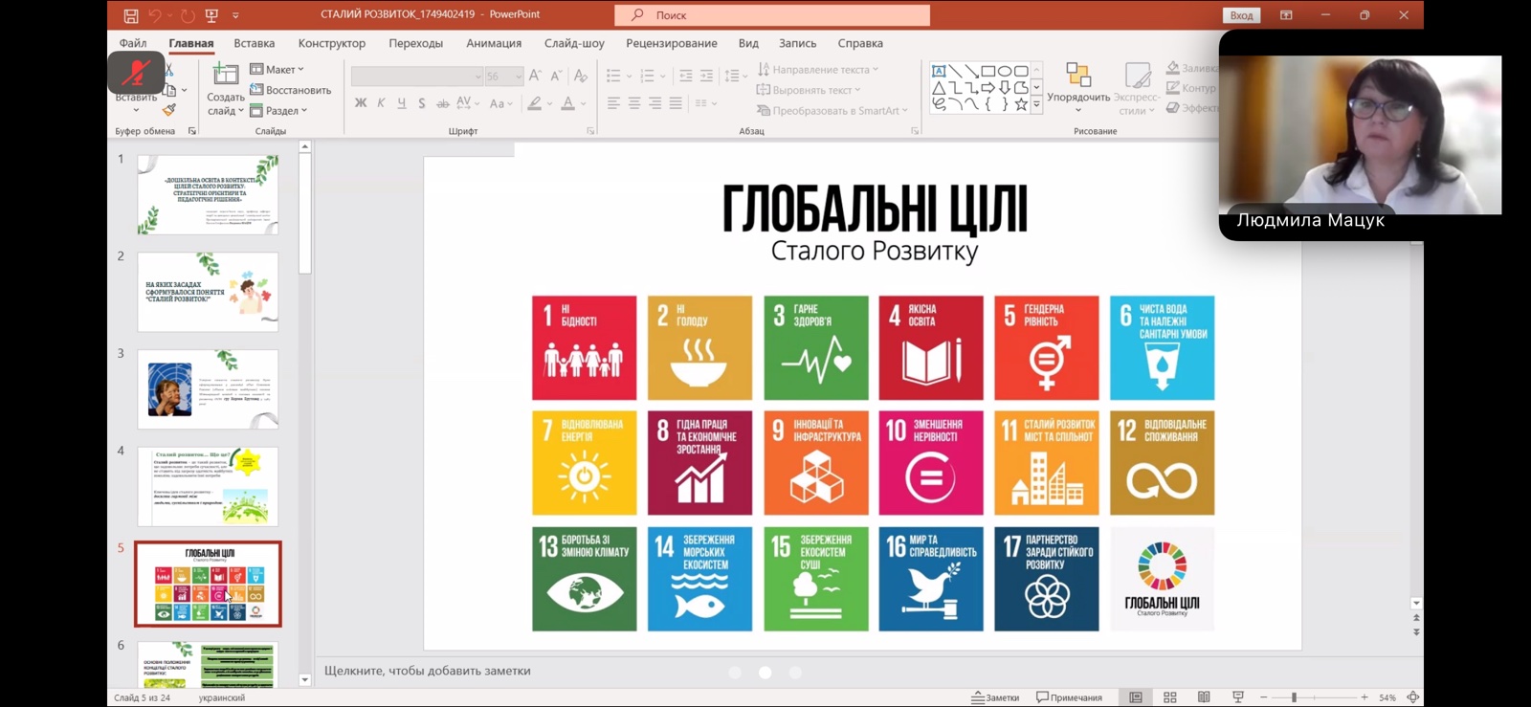Open the font name combo box
Image resolution: width=1531 pixels, height=707 pixels.
click(417, 77)
